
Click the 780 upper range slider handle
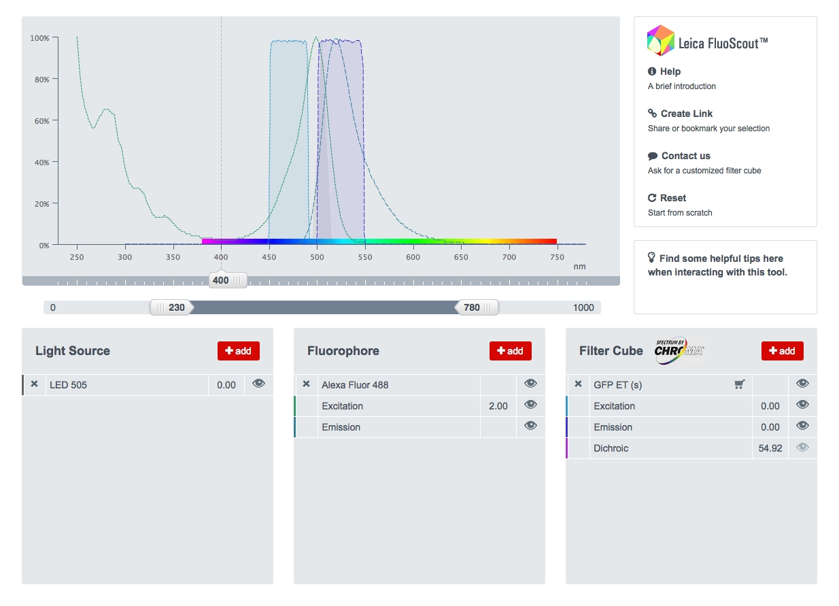477,307
